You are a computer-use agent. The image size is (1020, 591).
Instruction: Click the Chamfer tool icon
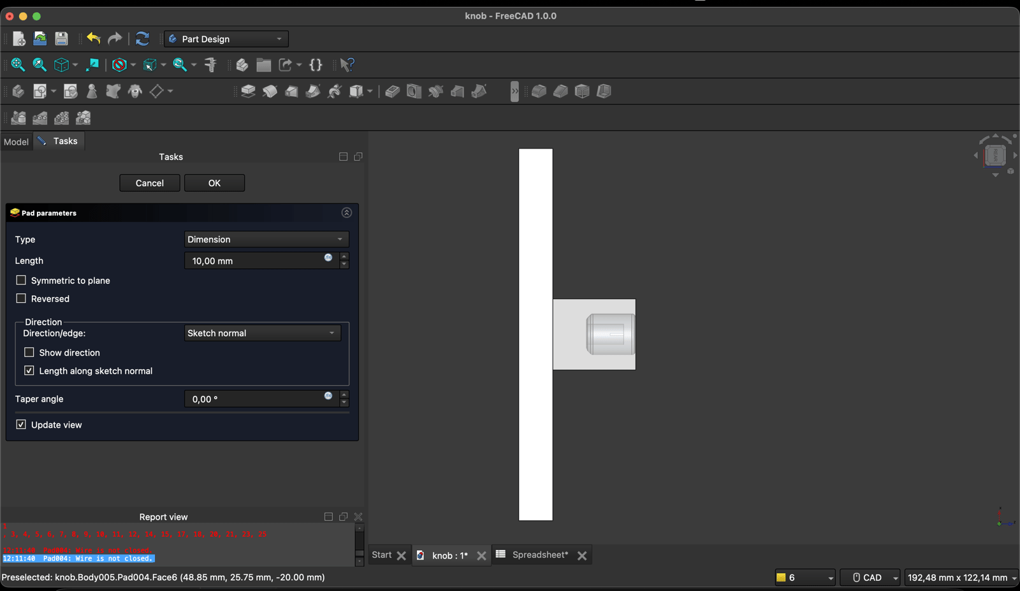(560, 92)
